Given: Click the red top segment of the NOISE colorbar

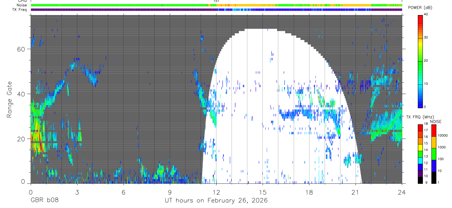Looking at the screenshot, I should click(434, 131).
